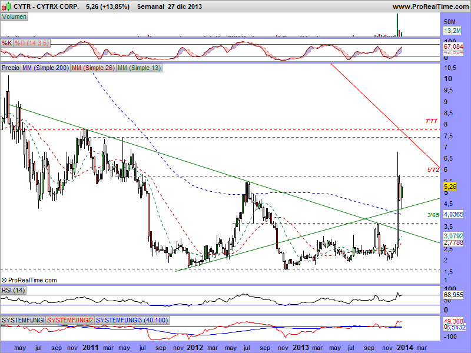Click the CYTR - CYTRX CORP. title

pyautogui.click(x=47, y=6)
